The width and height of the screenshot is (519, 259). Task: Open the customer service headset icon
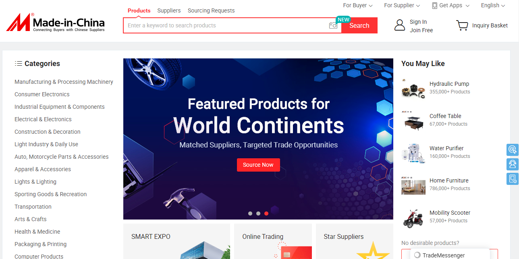point(512,164)
